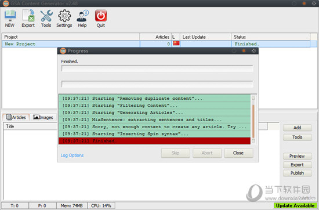Click the Skip button

(x=176, y=153)
